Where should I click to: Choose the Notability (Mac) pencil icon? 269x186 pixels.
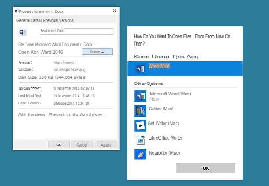[140, 155]
